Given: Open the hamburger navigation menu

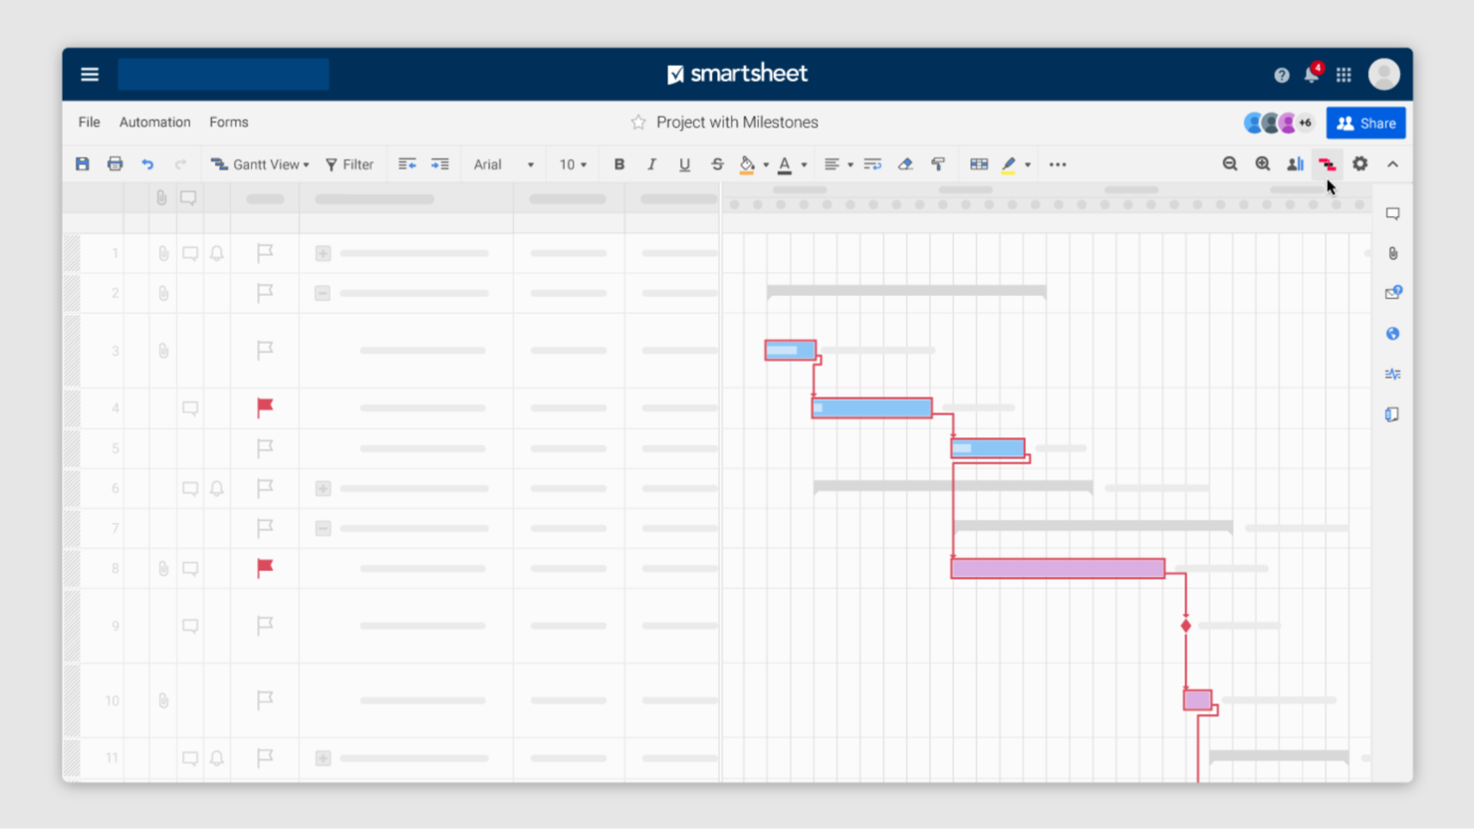Looking at the screenshot, I should click(90, 75).
